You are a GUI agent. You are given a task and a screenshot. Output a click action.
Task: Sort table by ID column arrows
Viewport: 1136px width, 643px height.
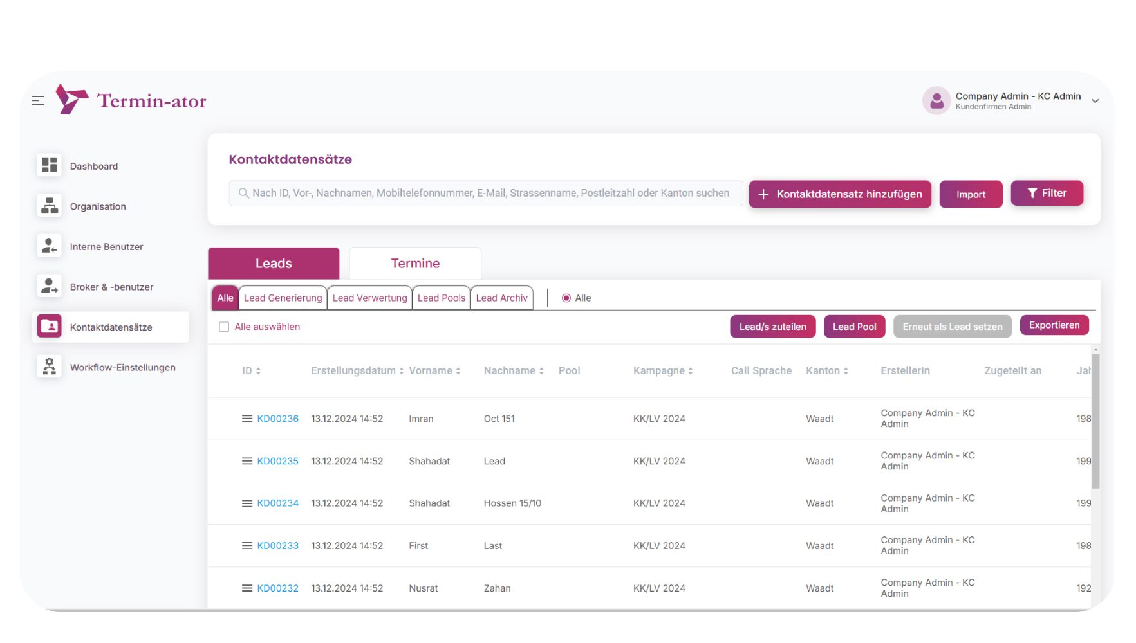[x=258, y=371]
